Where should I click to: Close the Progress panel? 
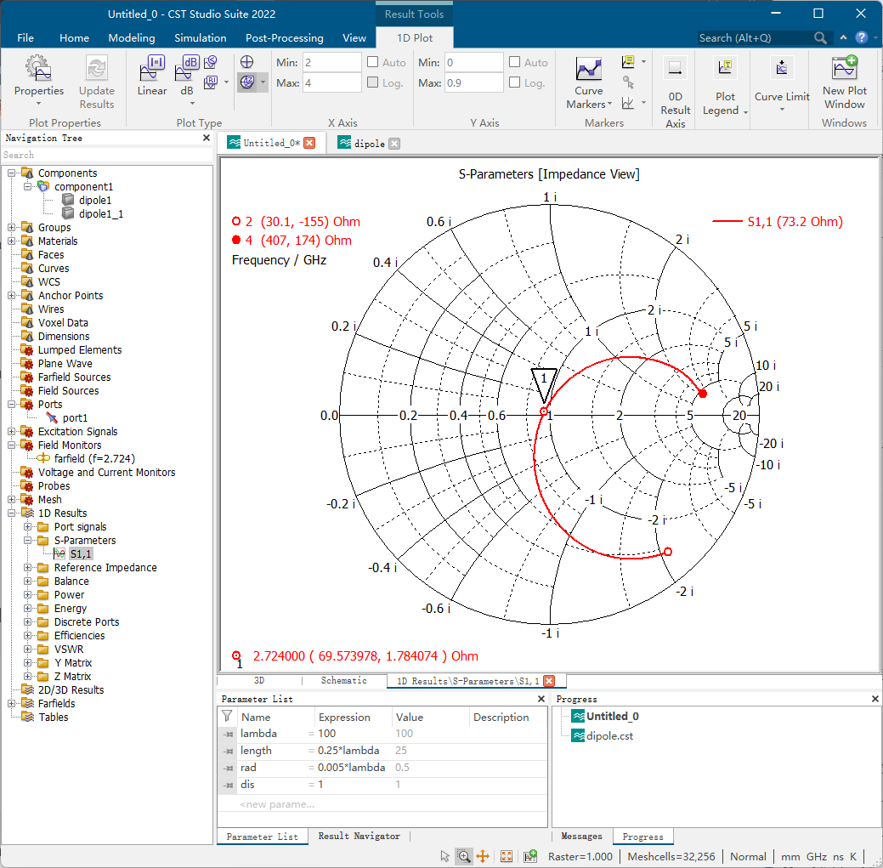click(x=875, y=699)
